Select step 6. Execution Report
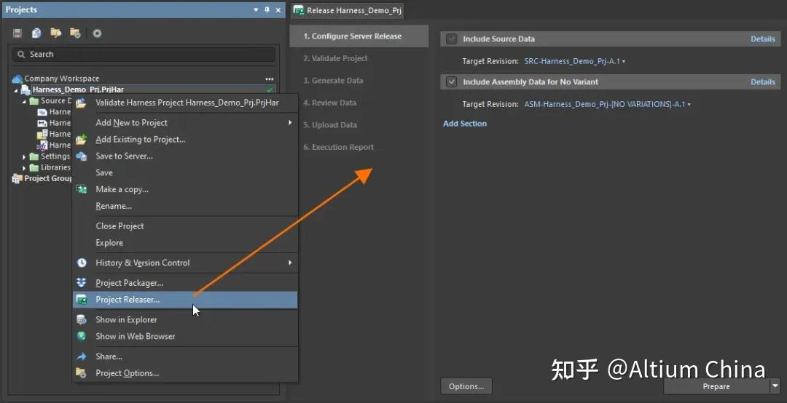The image size is (787, 403). pos(359,147)
